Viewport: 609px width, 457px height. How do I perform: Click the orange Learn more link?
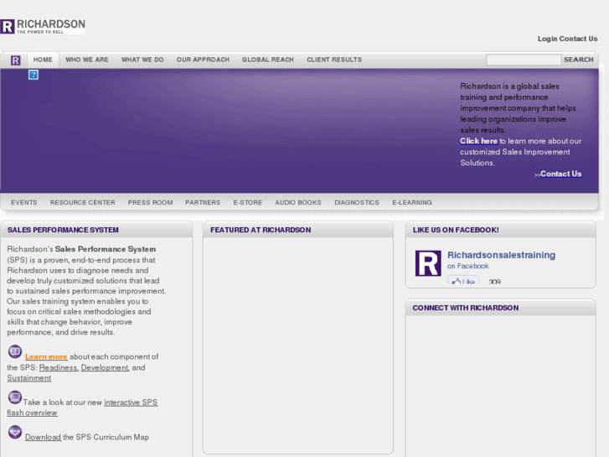[46, 356]
